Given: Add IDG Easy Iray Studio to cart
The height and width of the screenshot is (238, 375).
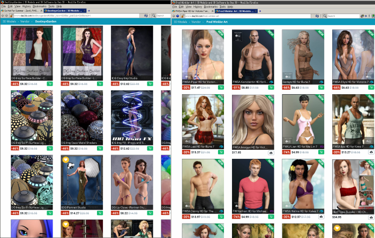Looking at the screenshot, I should tap(150, 84).
